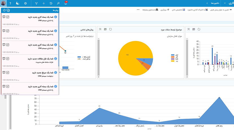Open the help question mark icon
The width and height of the screenshot is (234, 130).
point(10,3)
